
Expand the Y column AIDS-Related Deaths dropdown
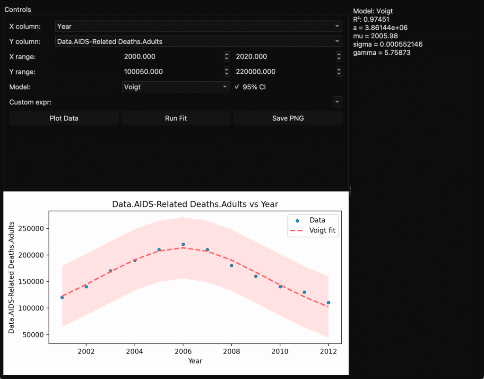pos(198,42)
